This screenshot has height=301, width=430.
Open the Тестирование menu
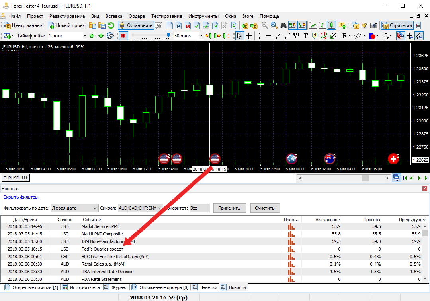(167, 16)
